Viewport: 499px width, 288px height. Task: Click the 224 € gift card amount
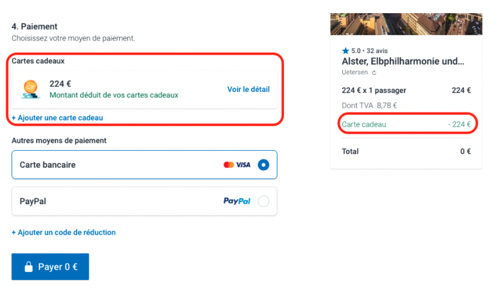60,84
